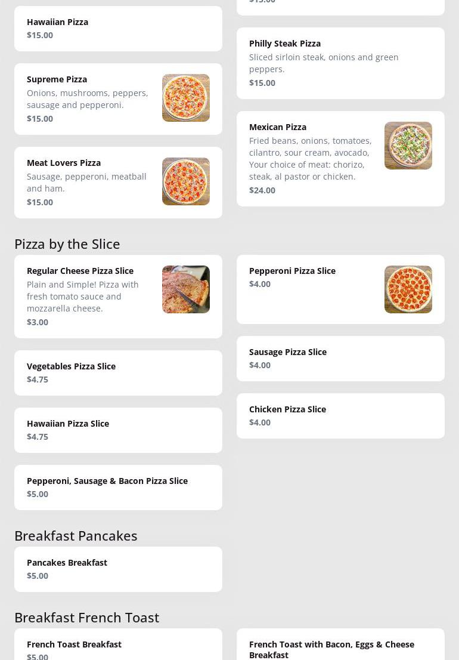Select Pepperoni, Sausage & Bacon Pizza Slice
The image size is (459, 660).
(x=118, y=488)
